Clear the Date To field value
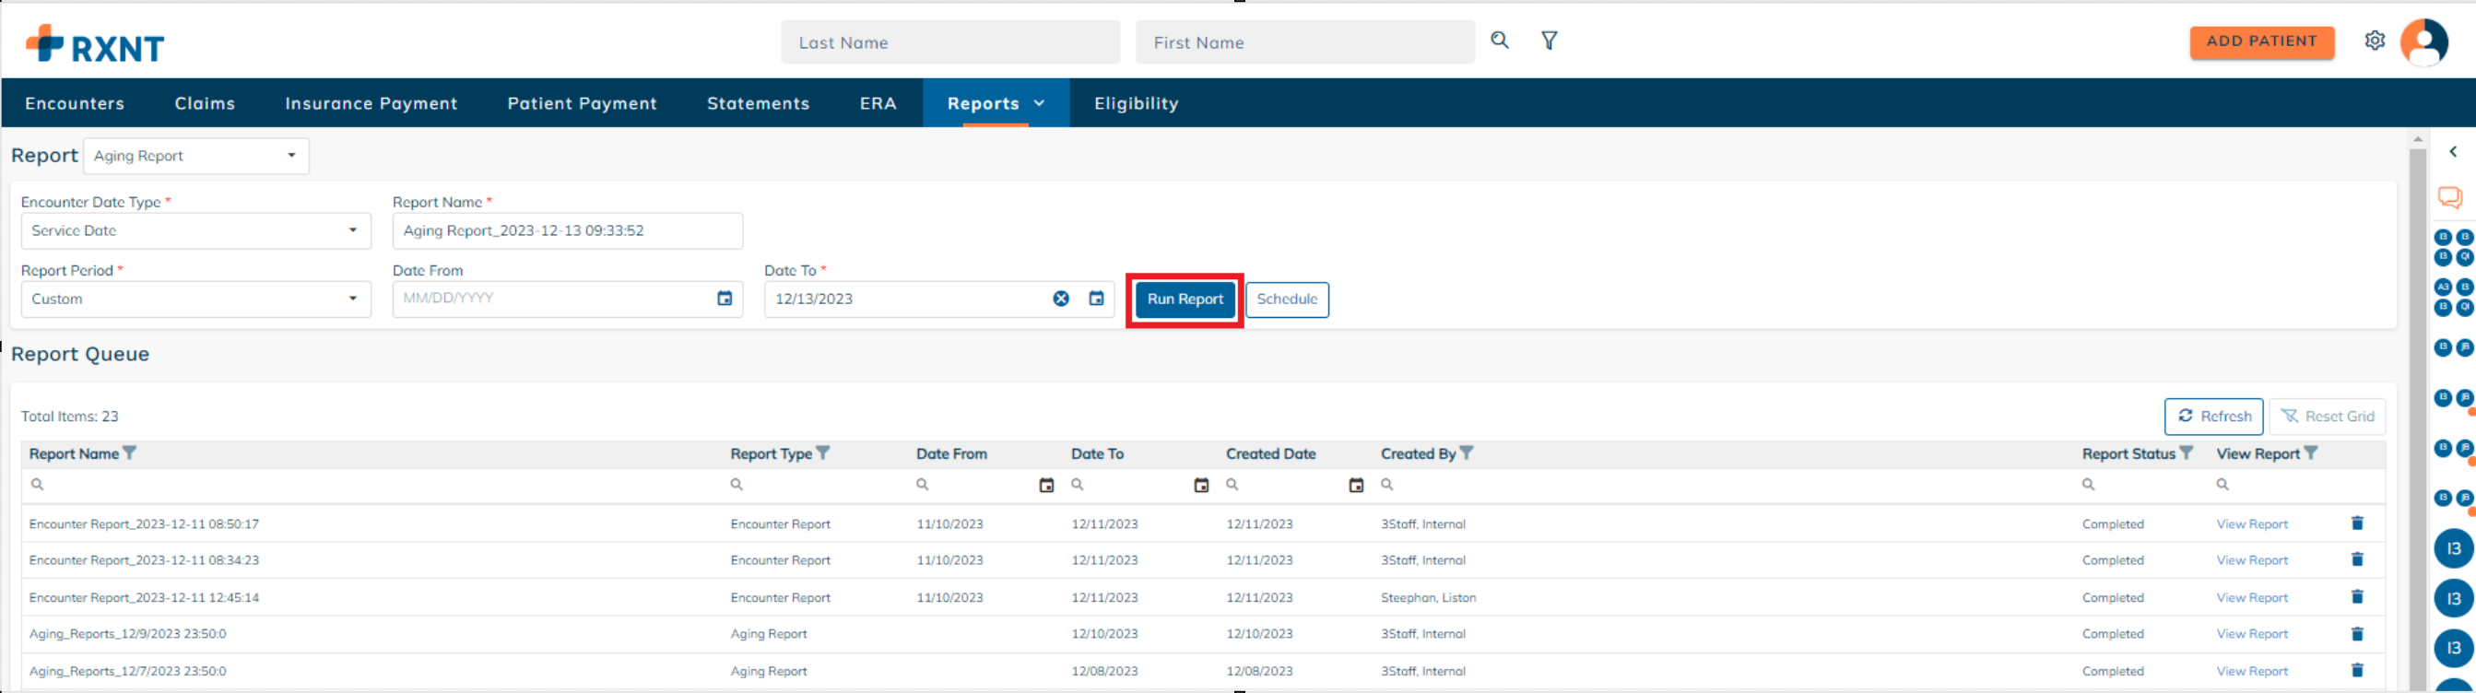This screenshot has width=2476, height=693. [x=1060, y=299]
